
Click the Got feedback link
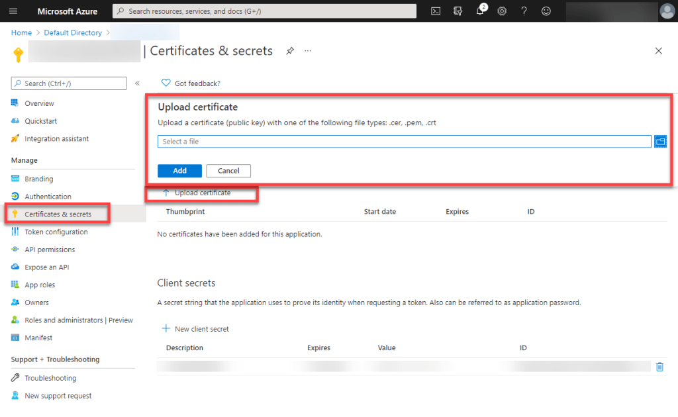tap(191, 83)
